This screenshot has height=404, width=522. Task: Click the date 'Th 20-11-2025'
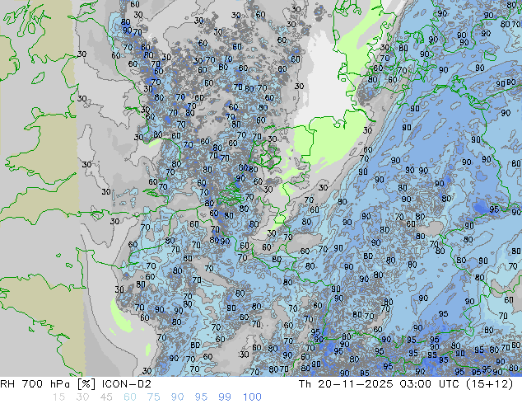[x=346, y=384]
